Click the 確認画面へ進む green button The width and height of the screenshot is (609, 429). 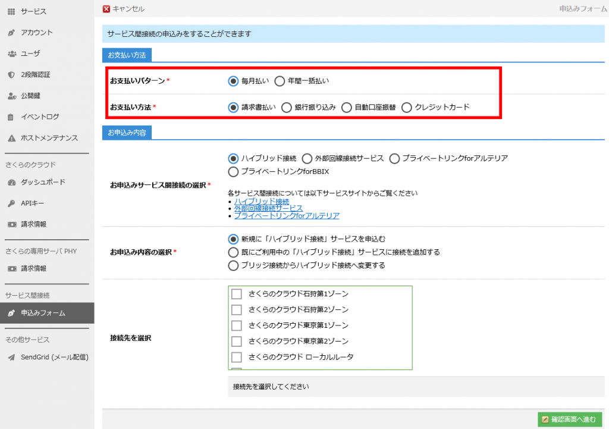point(570,419)
